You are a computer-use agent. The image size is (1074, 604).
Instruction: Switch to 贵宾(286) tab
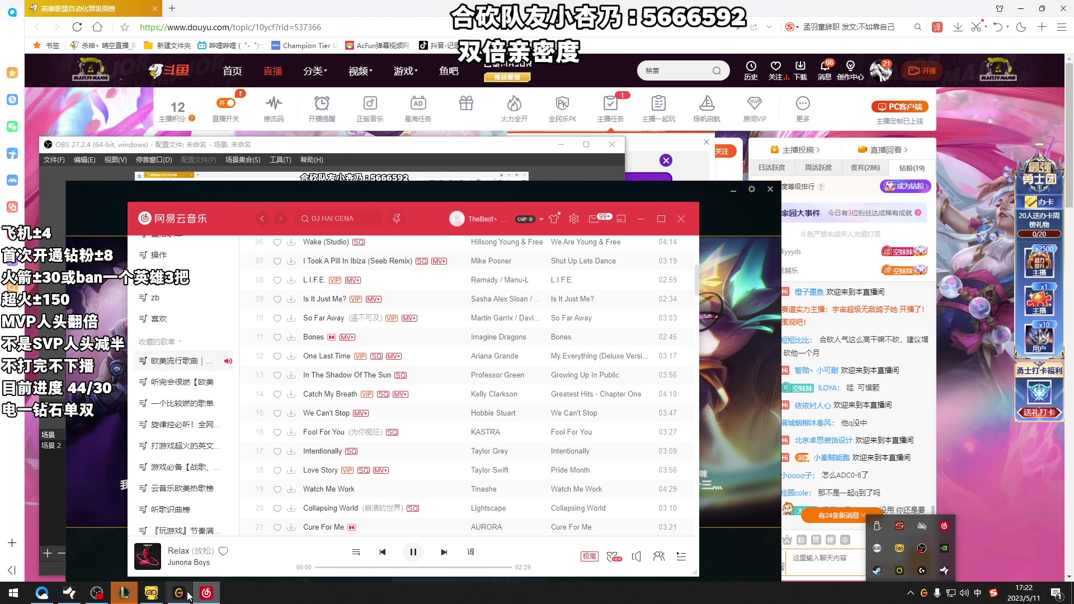(865, 168)
